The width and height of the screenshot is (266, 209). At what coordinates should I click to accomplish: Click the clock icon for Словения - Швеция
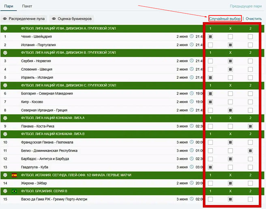[191, 69]
